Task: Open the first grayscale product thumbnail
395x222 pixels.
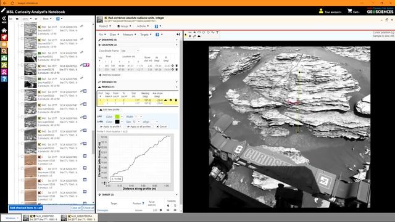Action: (30, 29)
